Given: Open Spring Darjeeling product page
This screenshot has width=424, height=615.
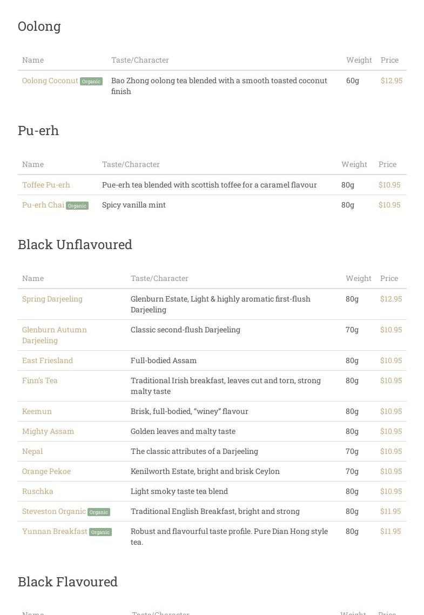Looking at the screenshot, I should 52,299.
